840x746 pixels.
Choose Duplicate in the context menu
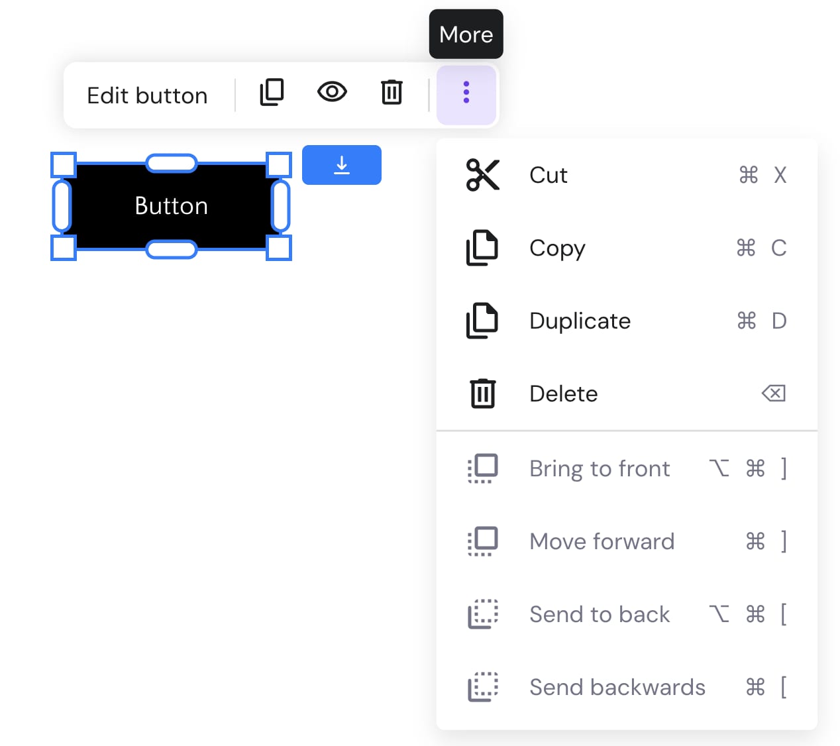pos(579,321)
